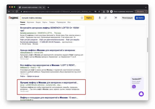Open a new browser tab with plus icon
This screenshot has width=155, height=109.
pos(48,7)
